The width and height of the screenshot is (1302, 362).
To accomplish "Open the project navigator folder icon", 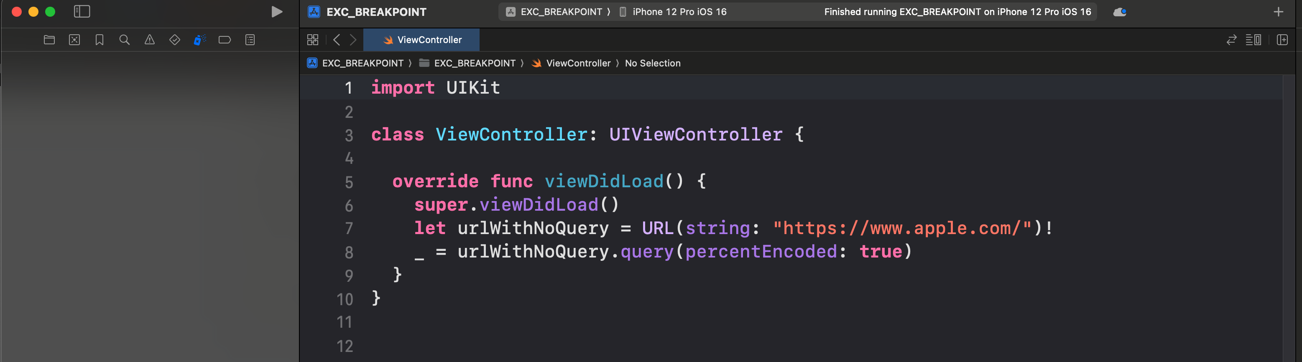I will (49, 40).
